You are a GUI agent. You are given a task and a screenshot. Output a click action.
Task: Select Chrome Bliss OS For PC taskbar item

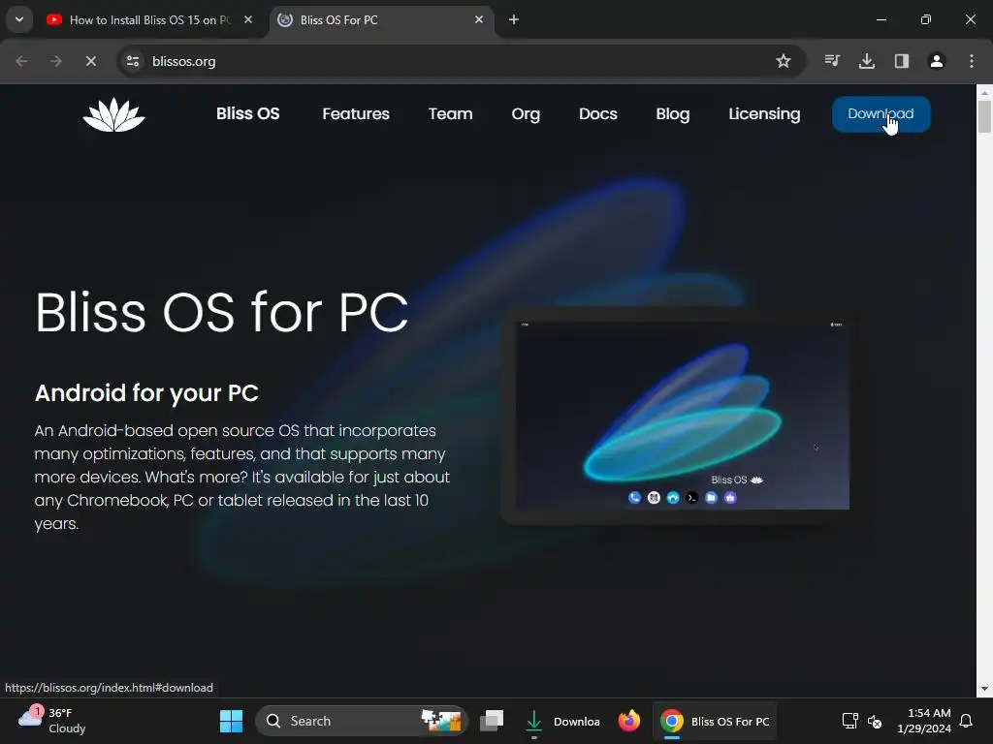715,721
